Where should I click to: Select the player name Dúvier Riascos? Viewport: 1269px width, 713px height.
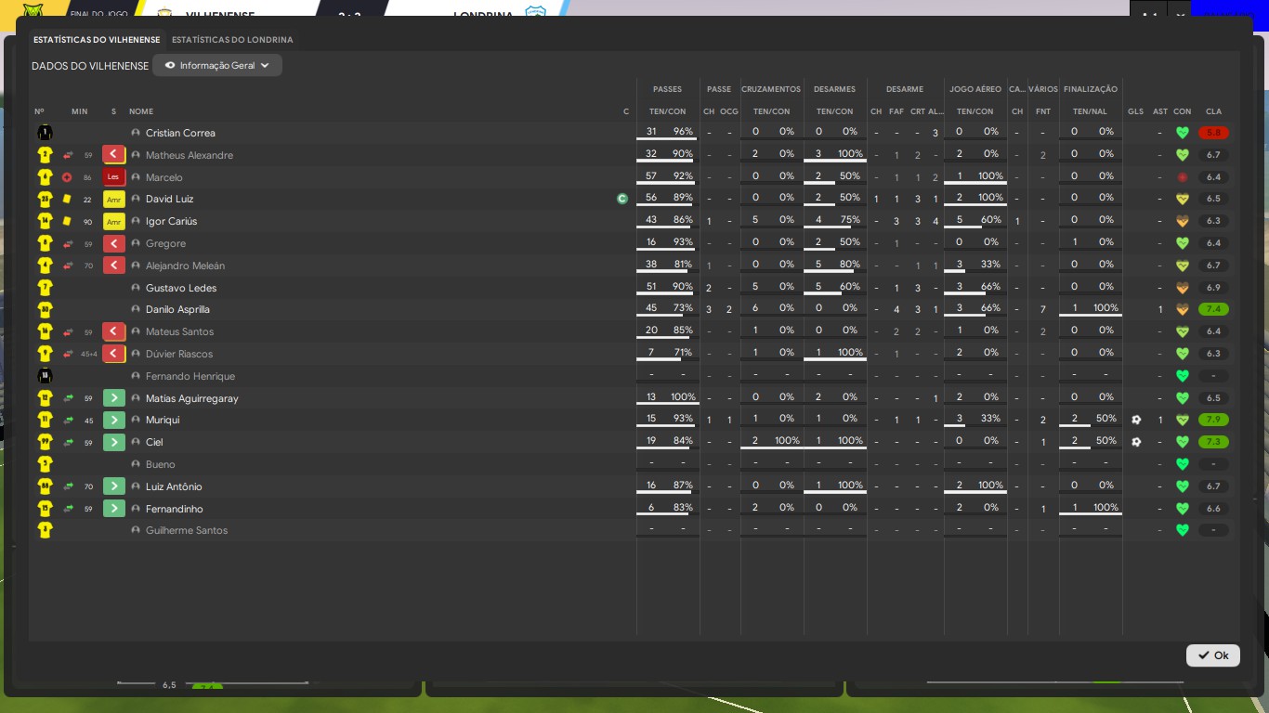179,354
